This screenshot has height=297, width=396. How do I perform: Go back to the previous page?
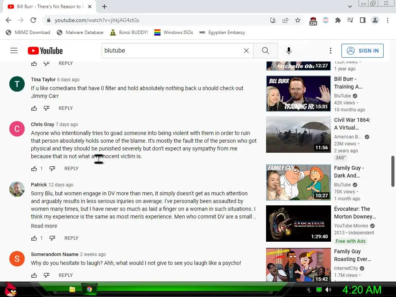point(9,20)
